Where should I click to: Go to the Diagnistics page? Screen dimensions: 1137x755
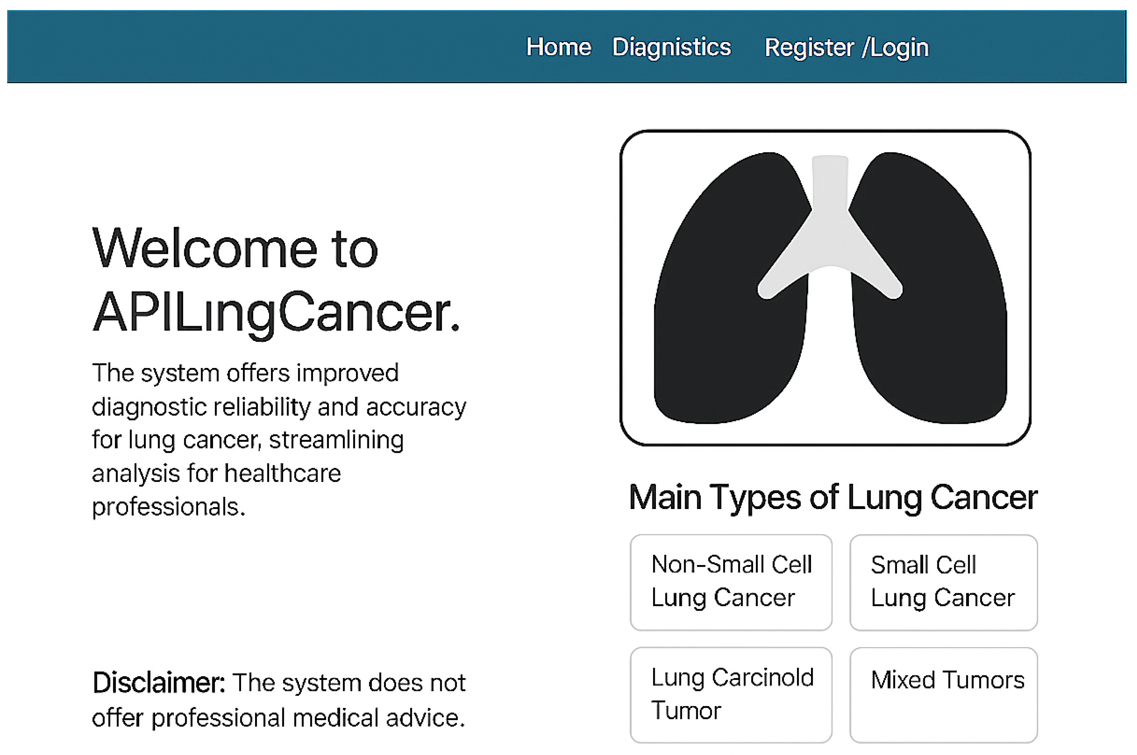[x=671, y=47]
